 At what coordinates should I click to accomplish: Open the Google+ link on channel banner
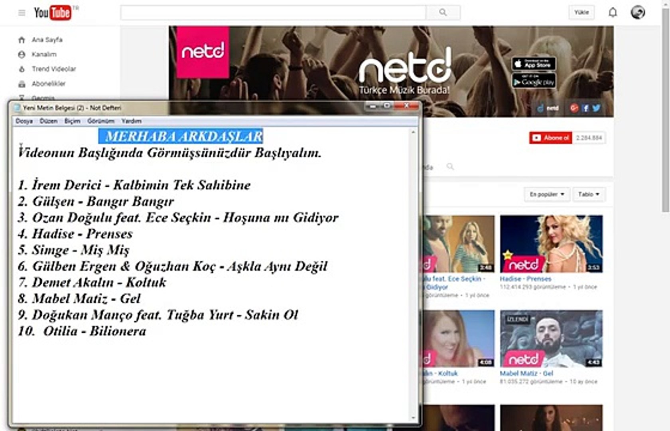(574, 108)
